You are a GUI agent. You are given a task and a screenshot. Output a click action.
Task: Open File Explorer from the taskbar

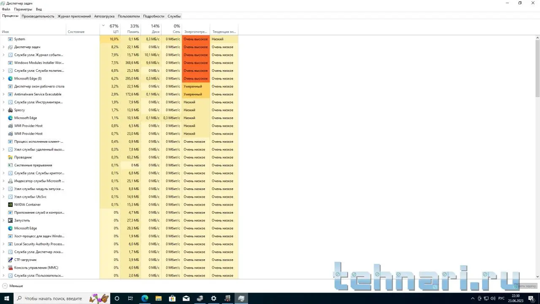pos(158,299)
